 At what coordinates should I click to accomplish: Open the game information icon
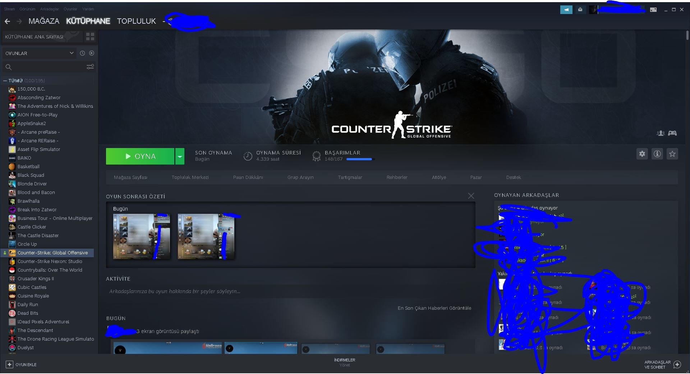click(x=657, y=154)
